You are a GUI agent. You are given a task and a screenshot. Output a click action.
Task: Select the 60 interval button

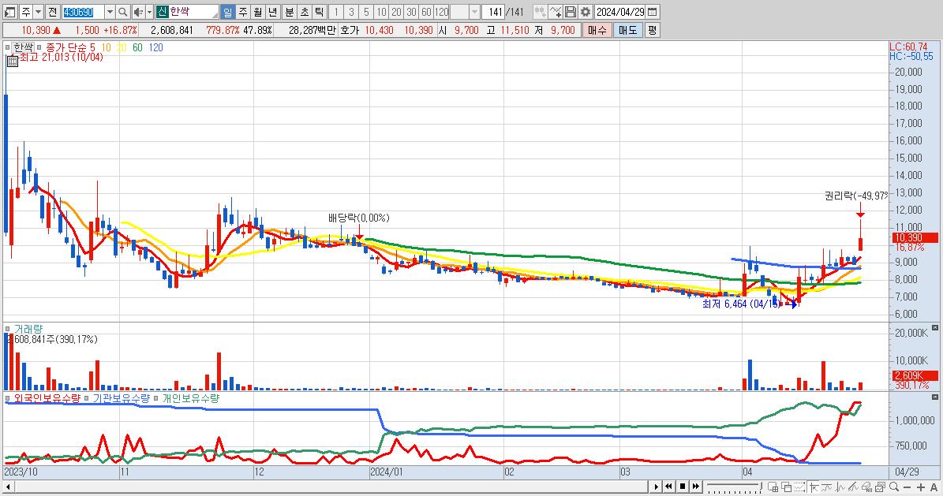coord(426,12)
